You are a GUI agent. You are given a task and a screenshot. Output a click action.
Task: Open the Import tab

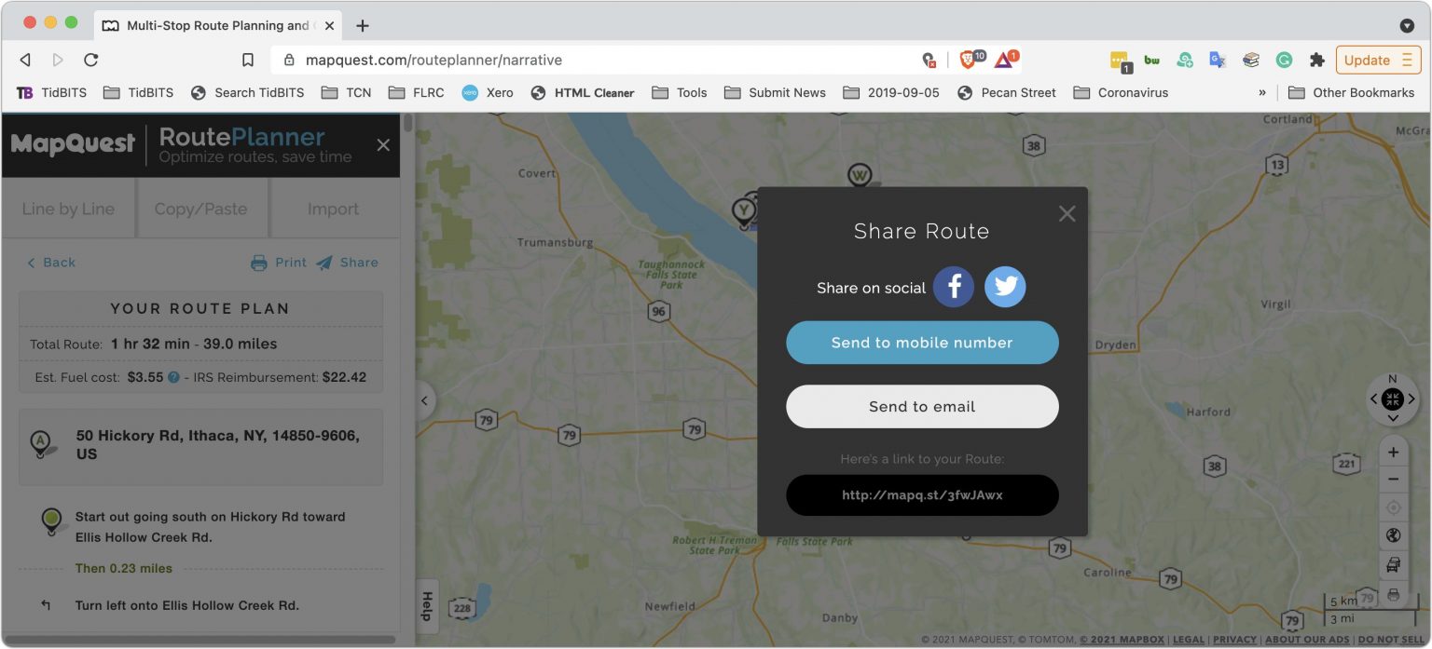334,208
